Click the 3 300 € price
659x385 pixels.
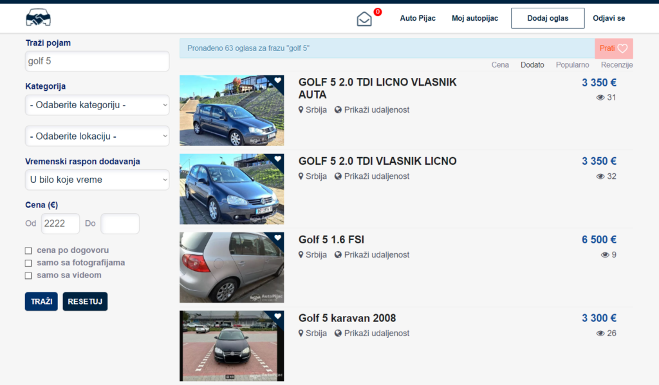(x=599, y=318)
